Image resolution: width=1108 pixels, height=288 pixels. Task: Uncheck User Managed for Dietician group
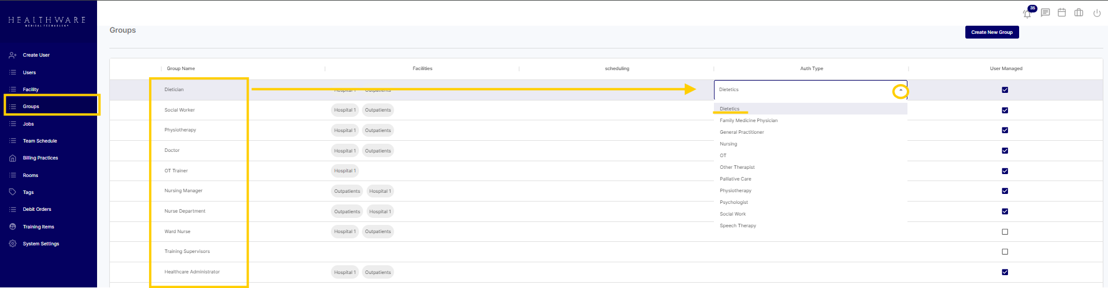click(x=1005, y=90)
